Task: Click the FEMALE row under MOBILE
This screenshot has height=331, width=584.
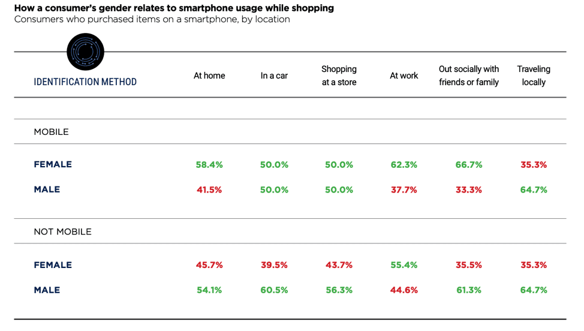Action: (x=53, y=164)
